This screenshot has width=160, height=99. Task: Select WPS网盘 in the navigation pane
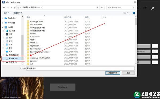click(11, 23)
